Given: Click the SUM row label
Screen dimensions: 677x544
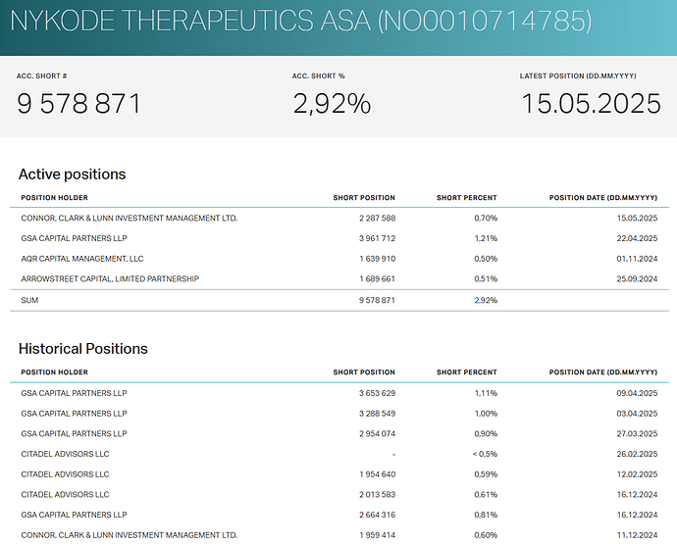Looking at the screenshot, I should click(29, 300).
